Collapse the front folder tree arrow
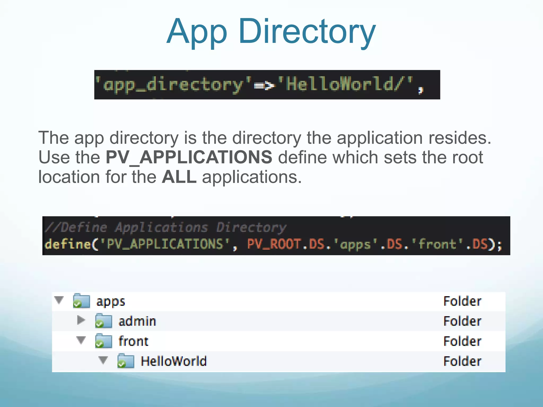The image size is (543, 407). [81, 340]
